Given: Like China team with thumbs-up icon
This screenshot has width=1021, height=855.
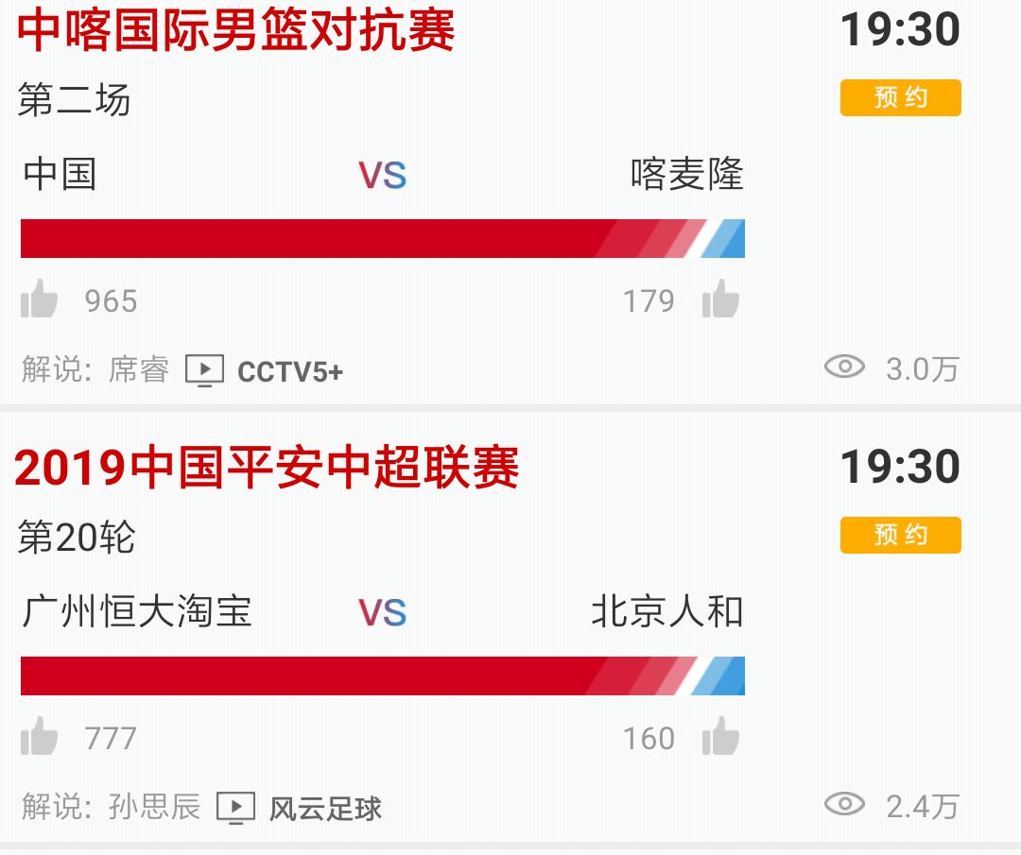Looking at the screenshot, I should coord(39,300).
